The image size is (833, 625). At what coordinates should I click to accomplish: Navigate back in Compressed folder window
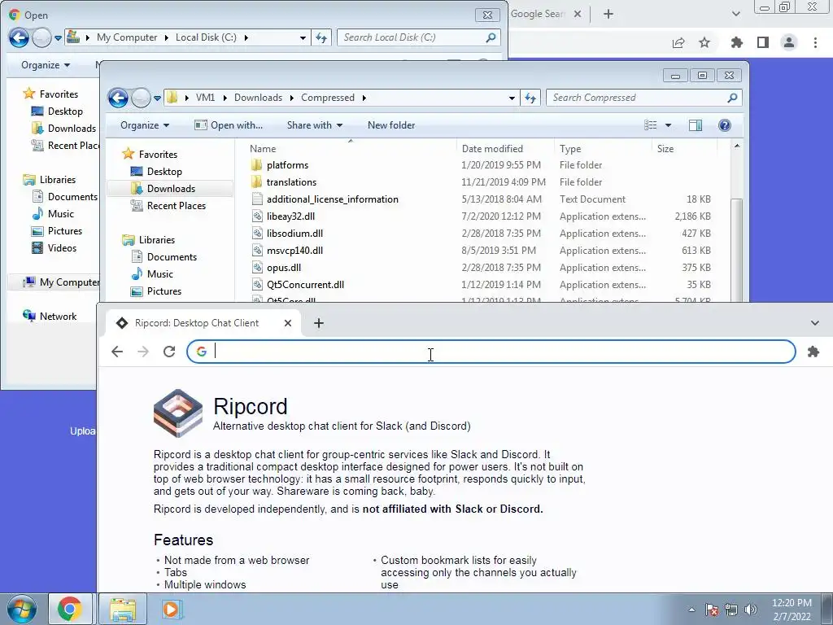pyautogui.click(x=118, y=98)
